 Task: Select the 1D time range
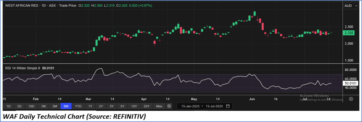(8, 106)
